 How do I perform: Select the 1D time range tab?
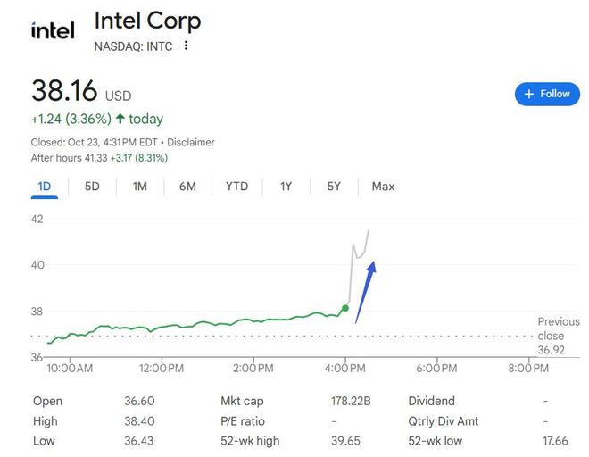(x=45, y=187)
